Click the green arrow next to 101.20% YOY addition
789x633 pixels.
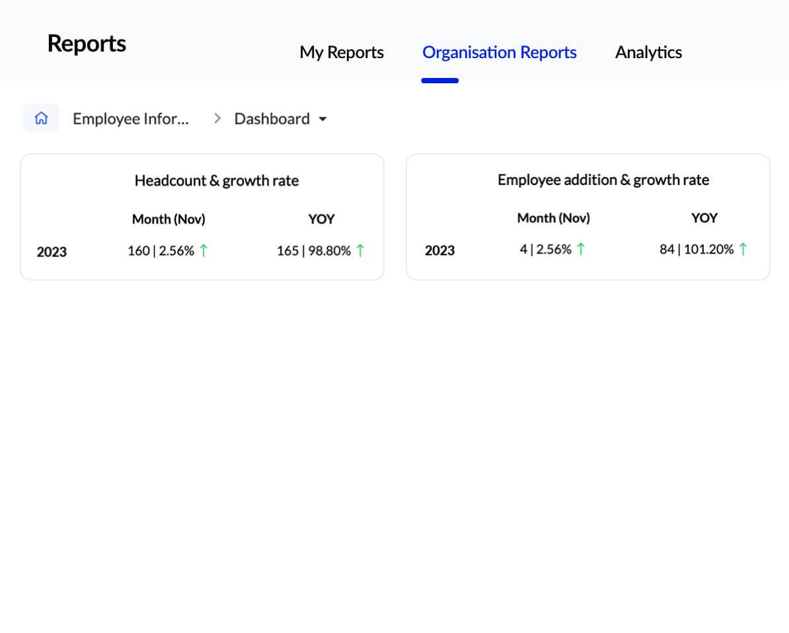point(743,249)
